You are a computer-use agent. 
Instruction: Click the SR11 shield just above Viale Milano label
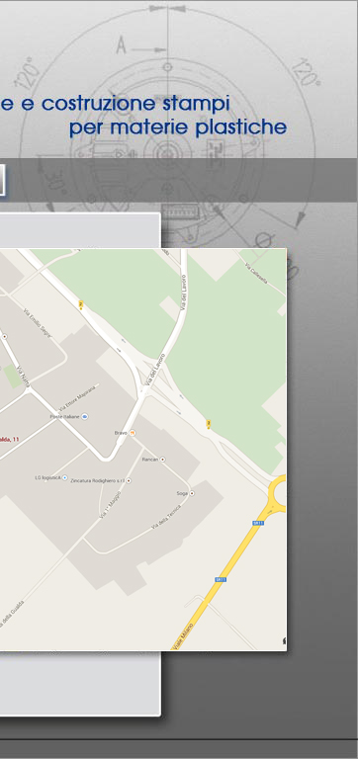221,579
